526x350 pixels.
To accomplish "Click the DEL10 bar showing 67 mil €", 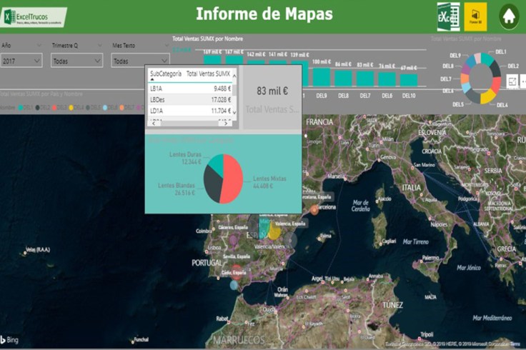I will (x=409, y=80).
